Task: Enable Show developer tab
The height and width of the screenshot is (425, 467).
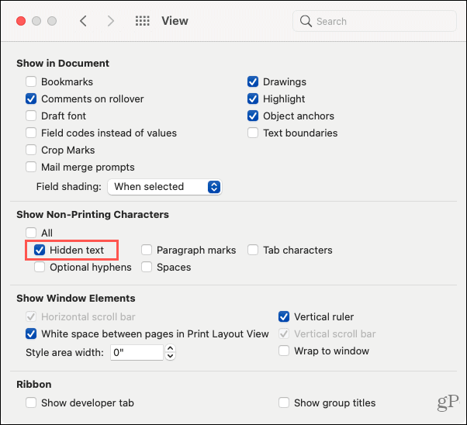Action: point(31,403)
